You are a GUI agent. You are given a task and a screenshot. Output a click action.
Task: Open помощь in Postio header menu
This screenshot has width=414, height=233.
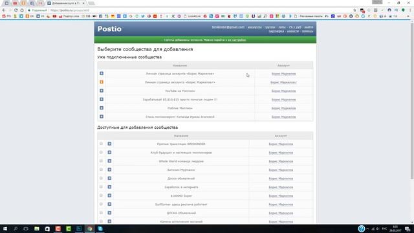point(307,31)
